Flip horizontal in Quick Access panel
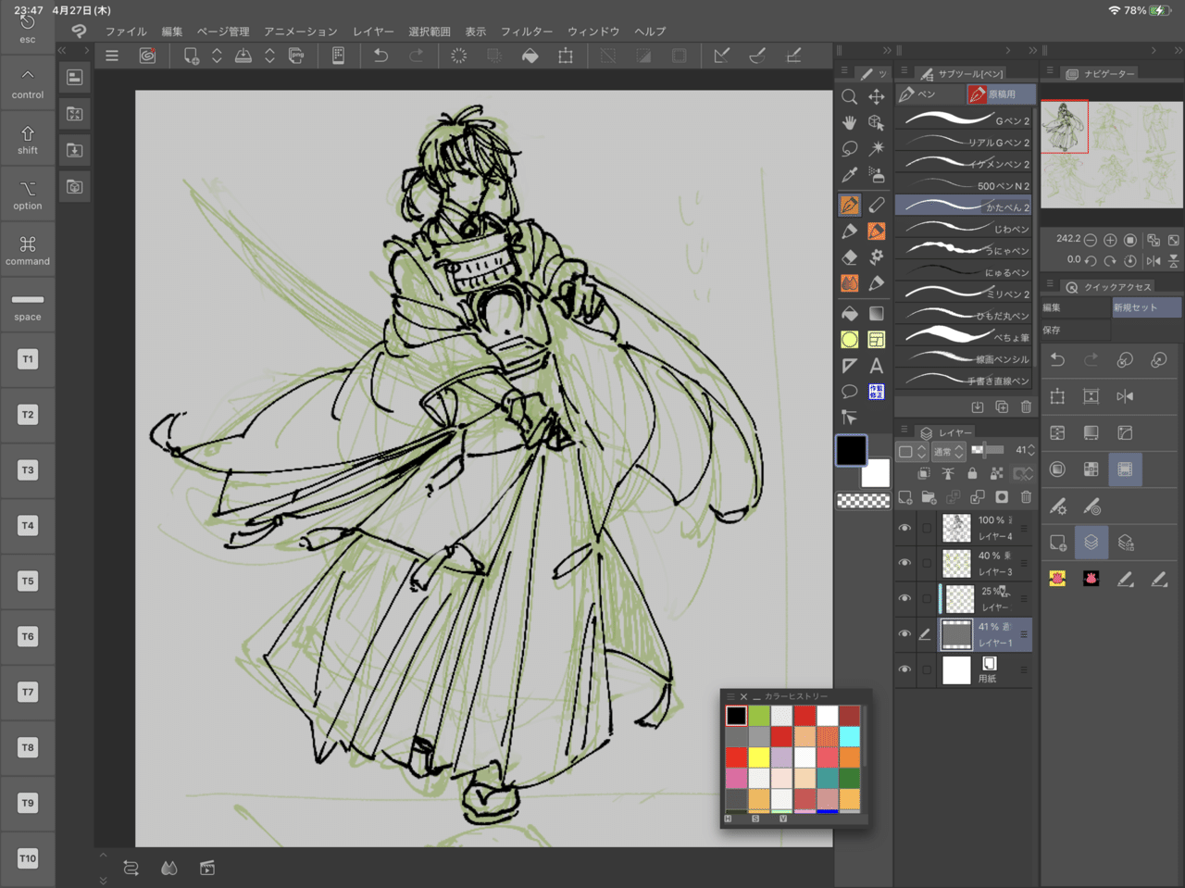This screenshot has width=1185, height=888. click(1125, 396)
